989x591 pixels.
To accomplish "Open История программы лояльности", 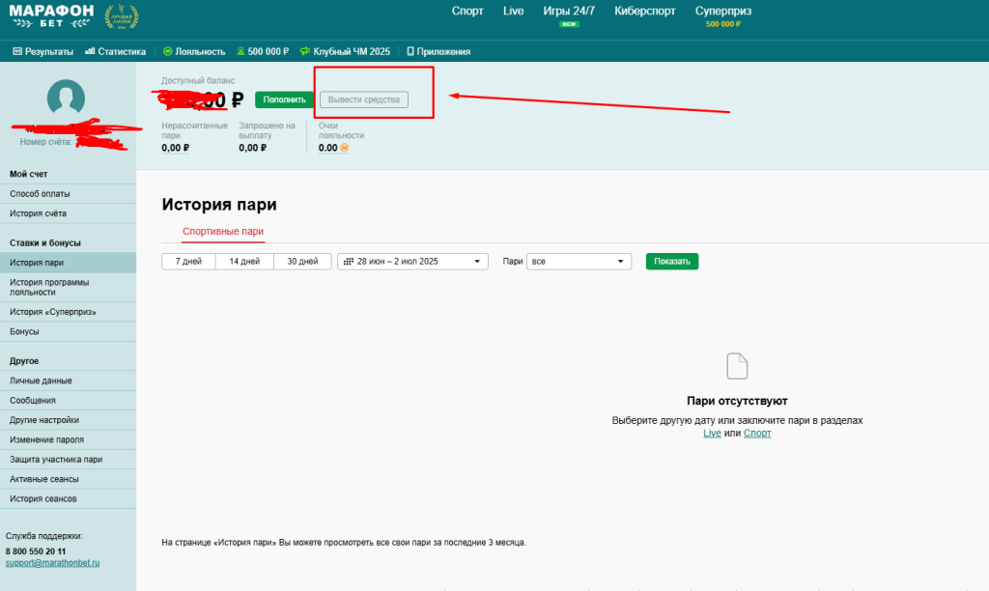I will click(x=69, y=287).
